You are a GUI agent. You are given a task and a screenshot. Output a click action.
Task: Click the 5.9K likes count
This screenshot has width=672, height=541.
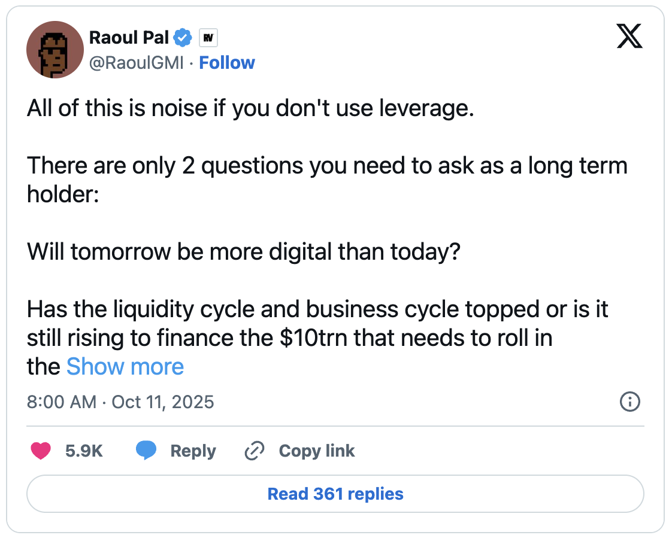(x=84, y=451)
